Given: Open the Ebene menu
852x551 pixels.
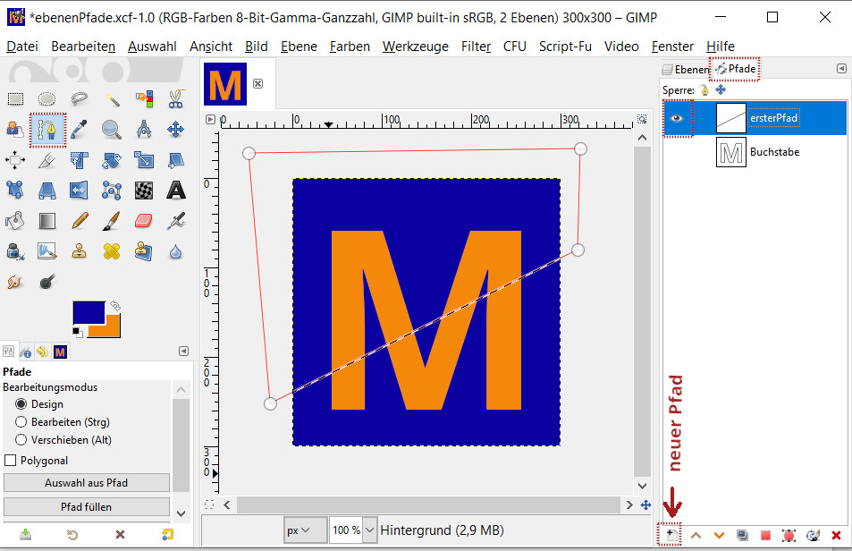Looking at the screenshot, I should pyautogui.click(x=299, y=47).
